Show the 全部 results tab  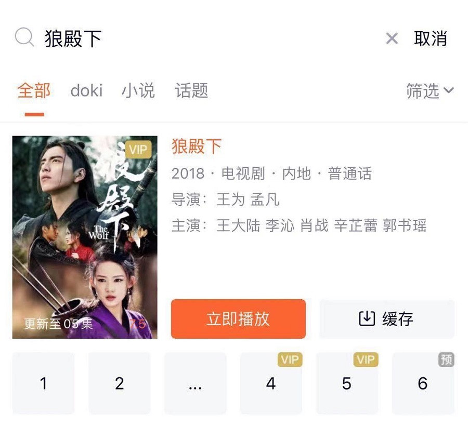34,90
